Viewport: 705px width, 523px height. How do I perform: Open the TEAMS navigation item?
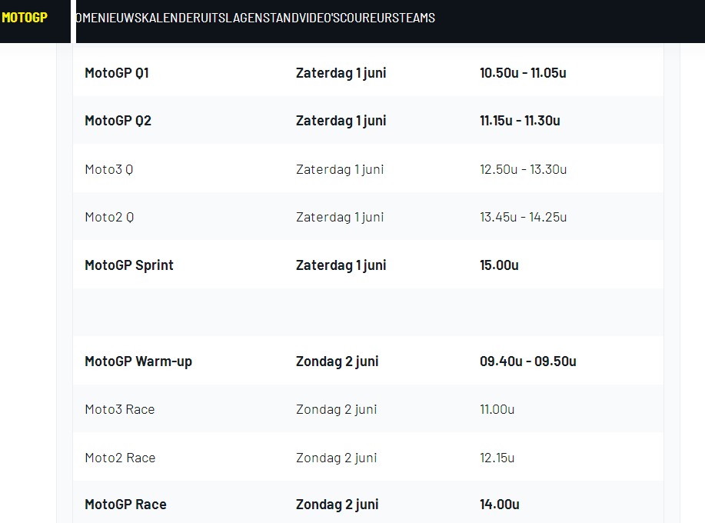[x=417, y=18]
